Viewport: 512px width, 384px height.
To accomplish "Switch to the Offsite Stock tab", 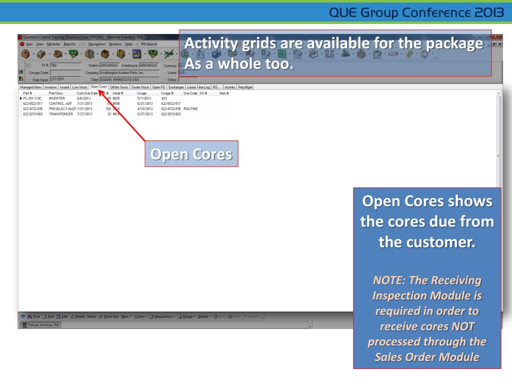I will pos(119,87).
